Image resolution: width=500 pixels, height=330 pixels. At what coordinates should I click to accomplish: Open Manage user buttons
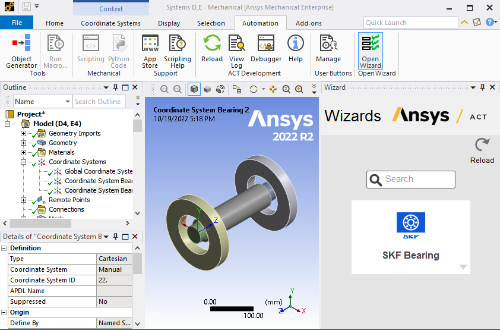point(328,48)
